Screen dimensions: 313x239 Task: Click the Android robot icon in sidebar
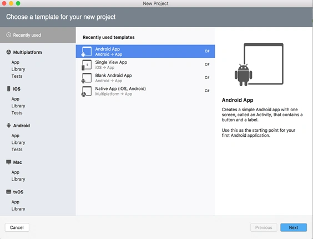click(8, 126)
